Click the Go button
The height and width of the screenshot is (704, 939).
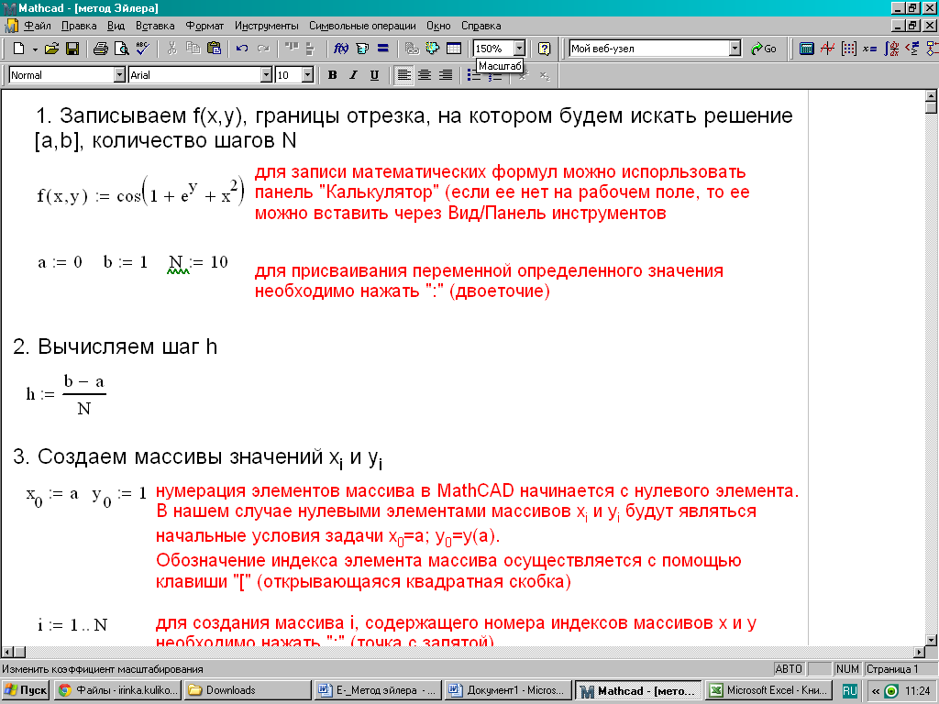[764, 49]
